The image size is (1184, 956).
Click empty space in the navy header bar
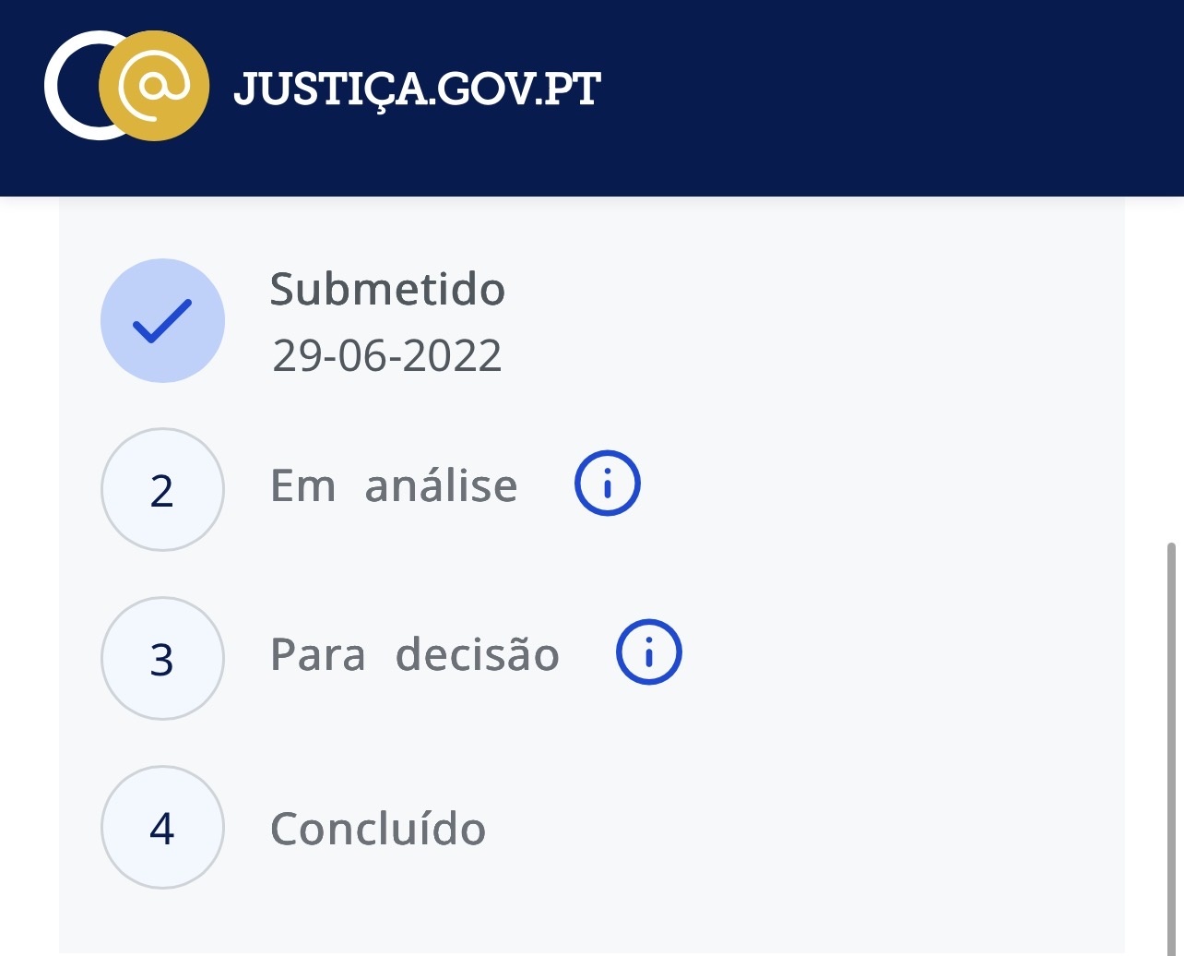876,92
